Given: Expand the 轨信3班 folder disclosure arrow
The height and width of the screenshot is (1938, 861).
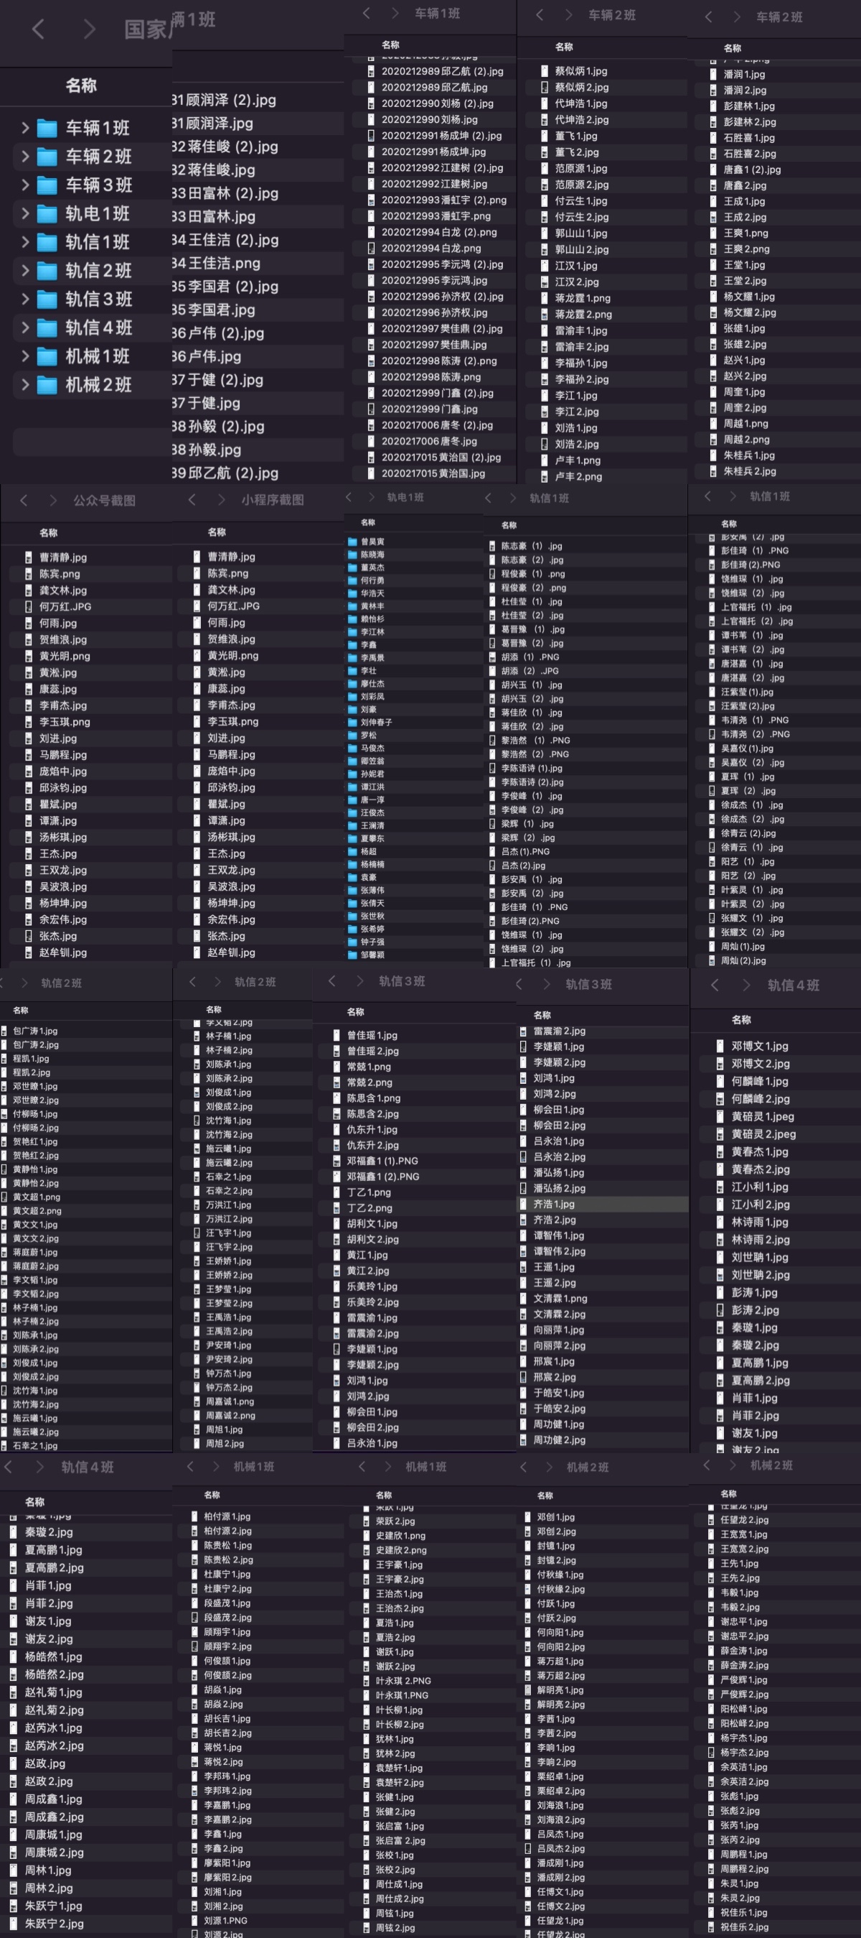Looking at the screenshot, I should tap(26, 300).
